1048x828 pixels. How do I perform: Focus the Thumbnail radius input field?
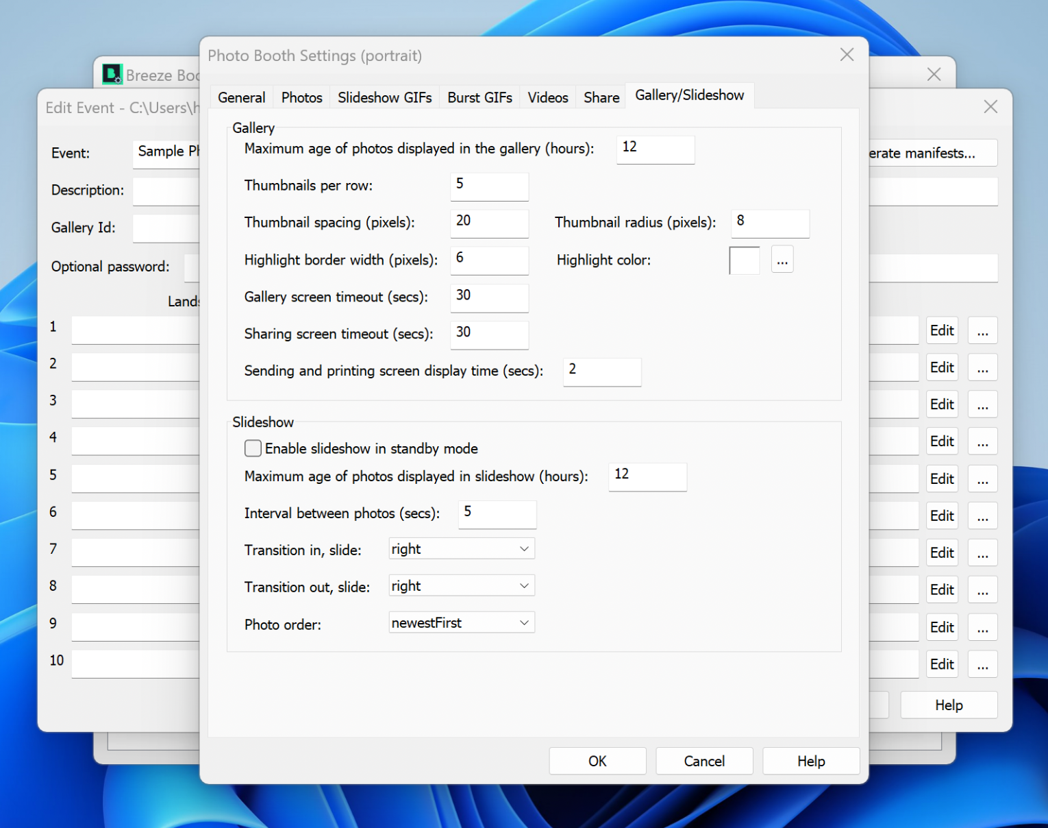pyautogui.click(x=770, y=223)
